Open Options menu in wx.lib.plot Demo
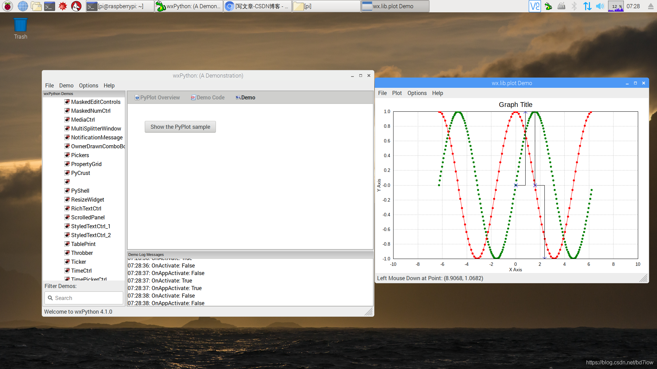Image resolution: width=657 pixels, height=369 pixels. [x=417, y=93]
